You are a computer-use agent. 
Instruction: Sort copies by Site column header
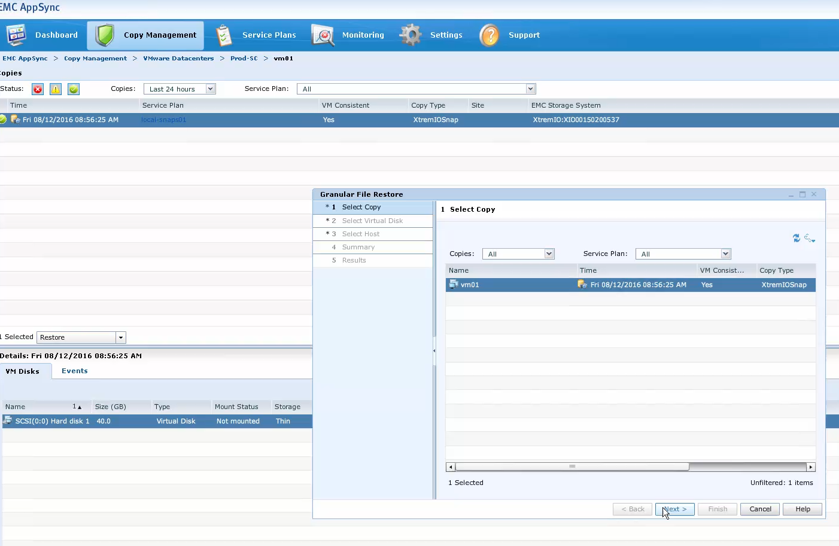point(498,105)
